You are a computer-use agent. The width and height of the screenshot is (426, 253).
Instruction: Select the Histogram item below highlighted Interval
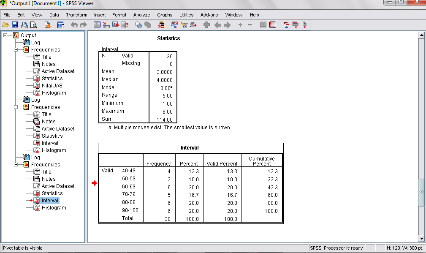54,208
